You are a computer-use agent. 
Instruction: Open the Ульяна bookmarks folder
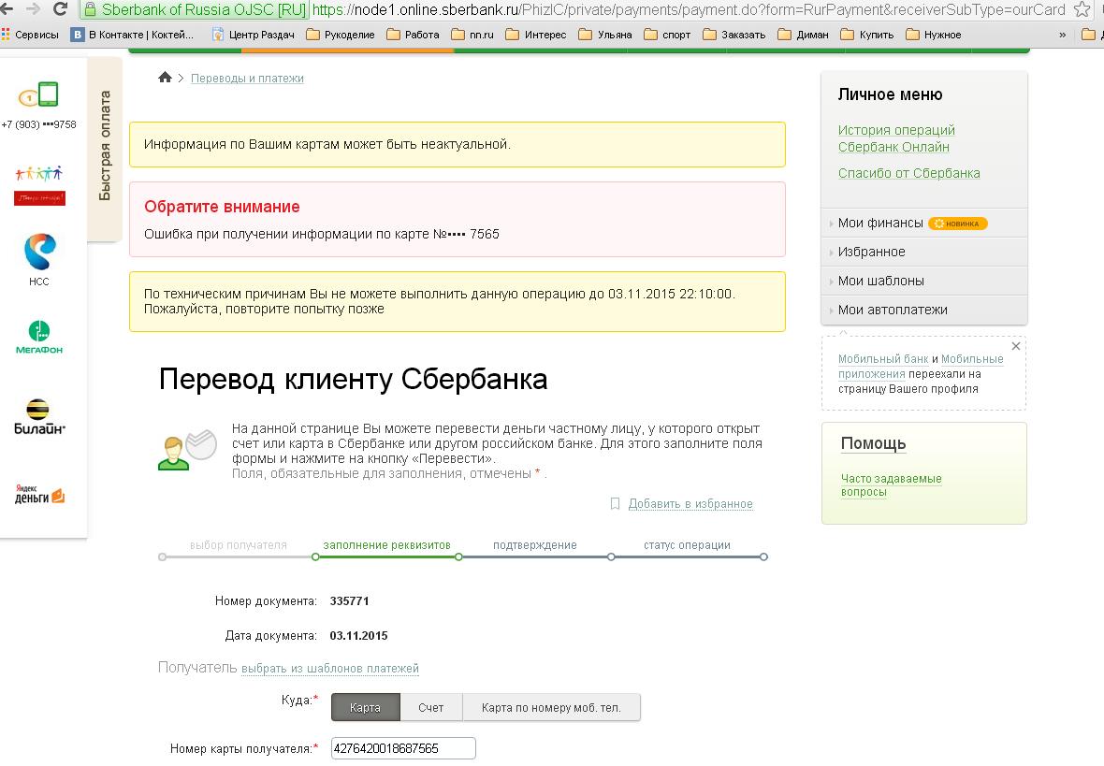(605, 35)
